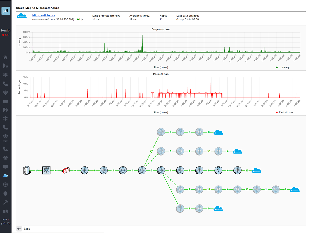310x233 pixels.
Task: Select the question mark node on top path
Action: pos(180,132)
